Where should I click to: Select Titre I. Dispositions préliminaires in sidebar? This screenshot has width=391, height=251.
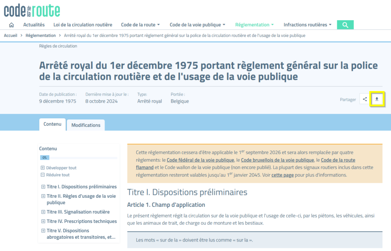[x=82, y=187]
